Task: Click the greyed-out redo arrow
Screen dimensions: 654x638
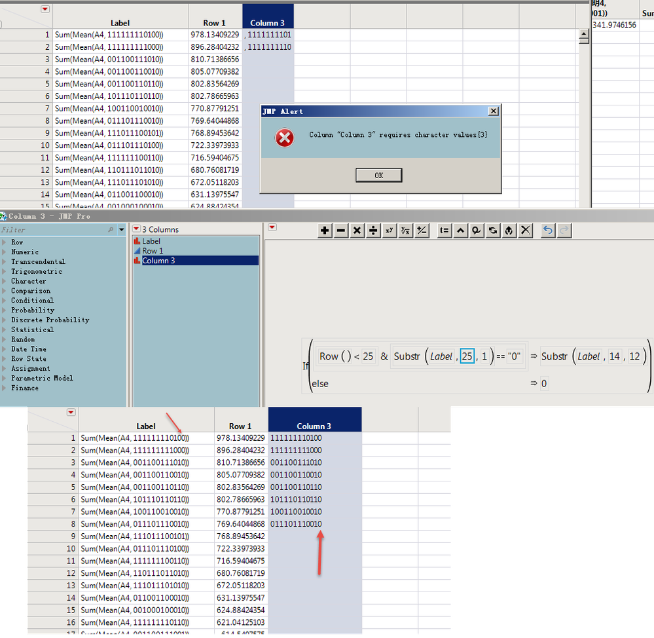Action: coord(564,231)
